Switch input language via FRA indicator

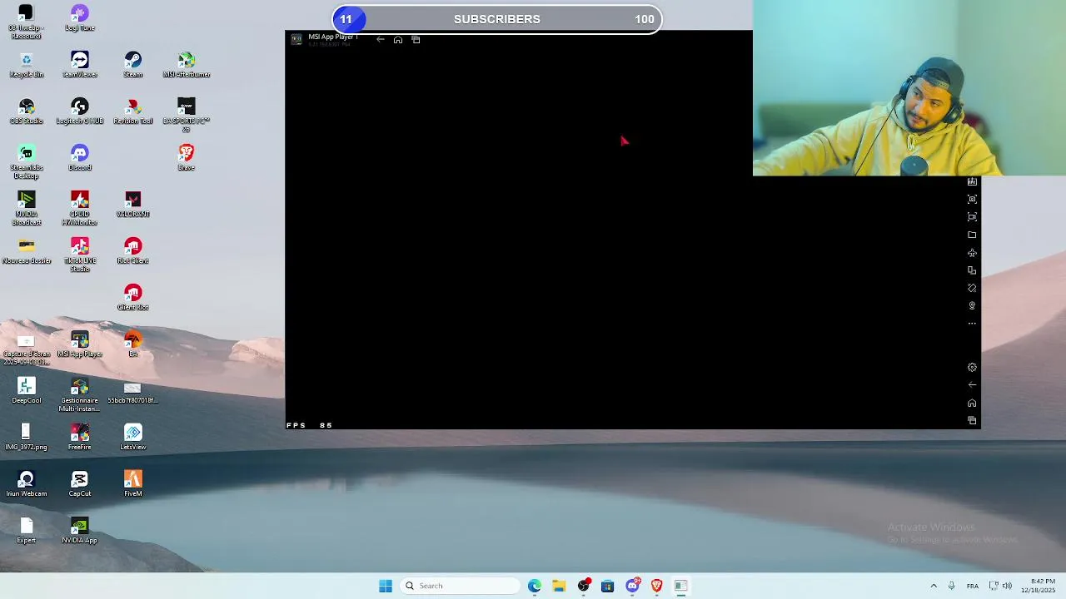click(973, 586)
